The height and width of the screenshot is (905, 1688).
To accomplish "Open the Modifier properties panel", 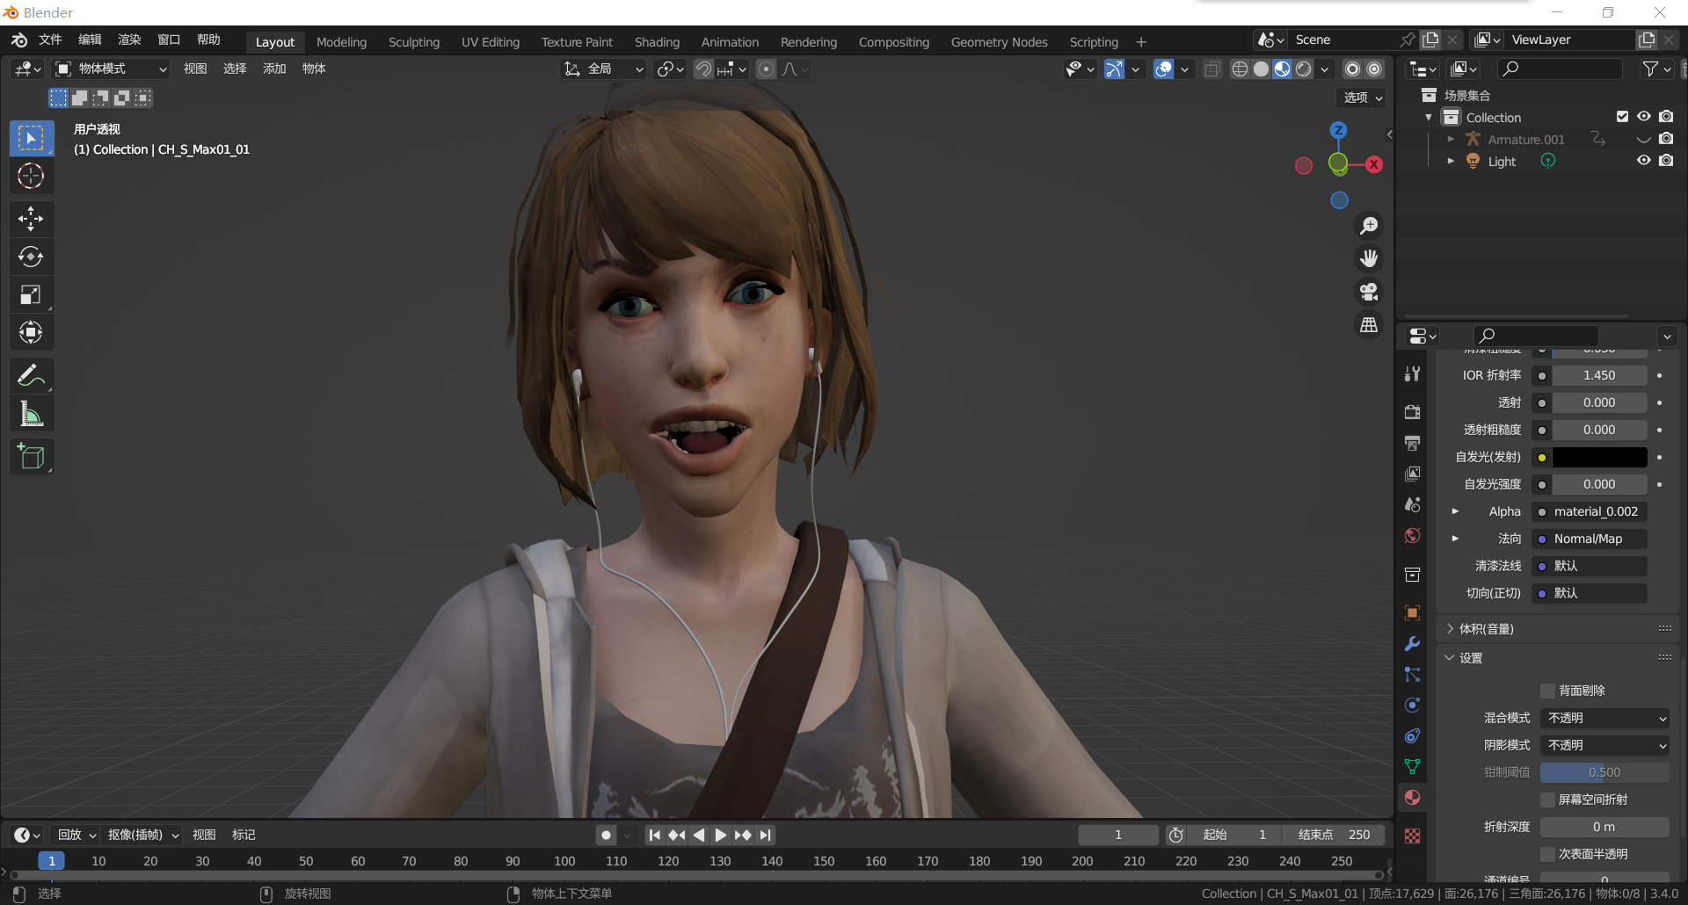I will tap(1412, 643).
